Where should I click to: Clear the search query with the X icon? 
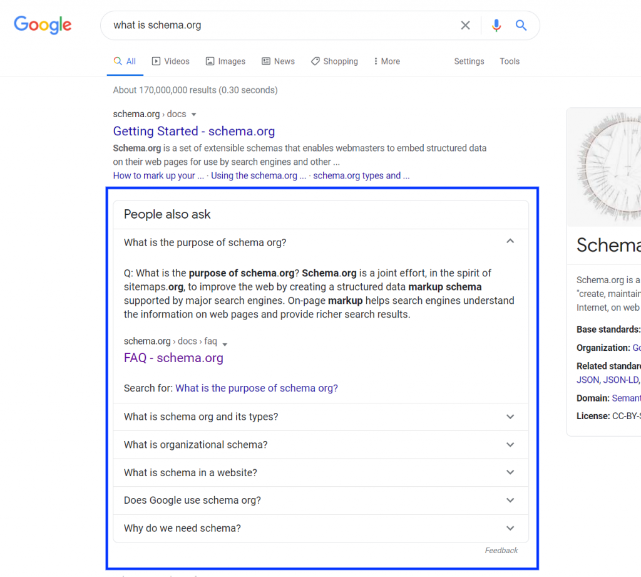pos(465,25)
